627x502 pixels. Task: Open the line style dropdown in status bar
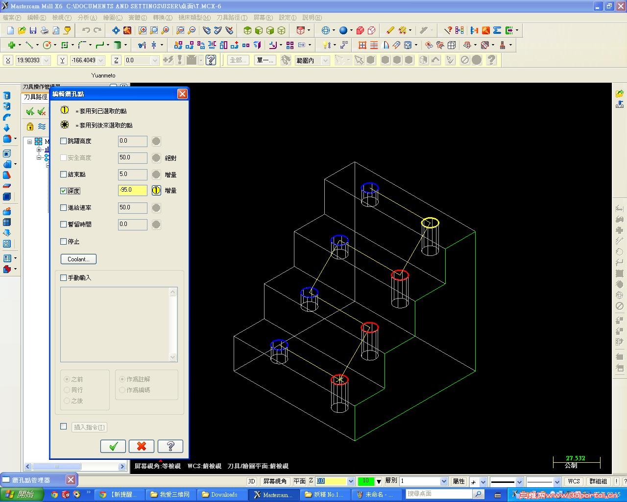519,482
